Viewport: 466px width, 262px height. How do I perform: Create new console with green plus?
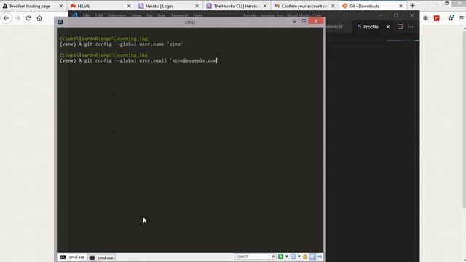(x=280, y=256)
